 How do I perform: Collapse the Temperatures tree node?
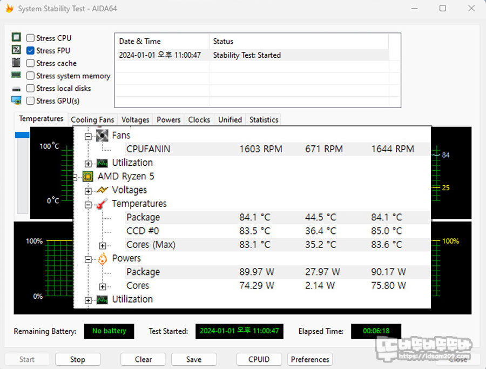pos(88,205)
